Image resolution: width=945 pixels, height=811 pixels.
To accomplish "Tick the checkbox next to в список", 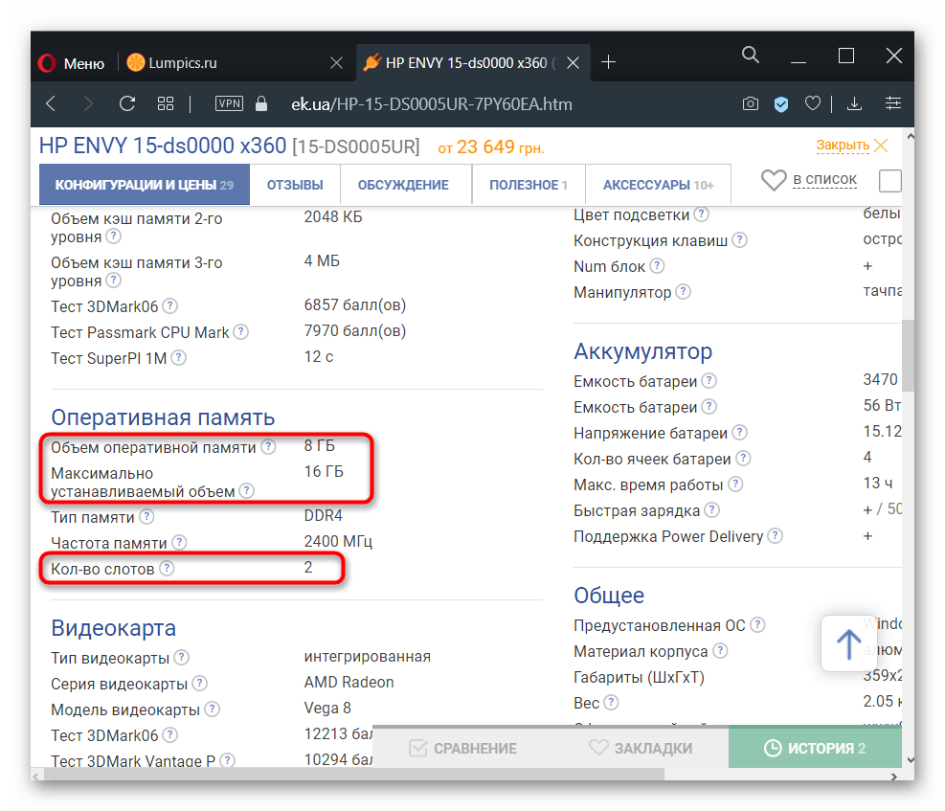I will pyautogui.click(x=889, y=180).
